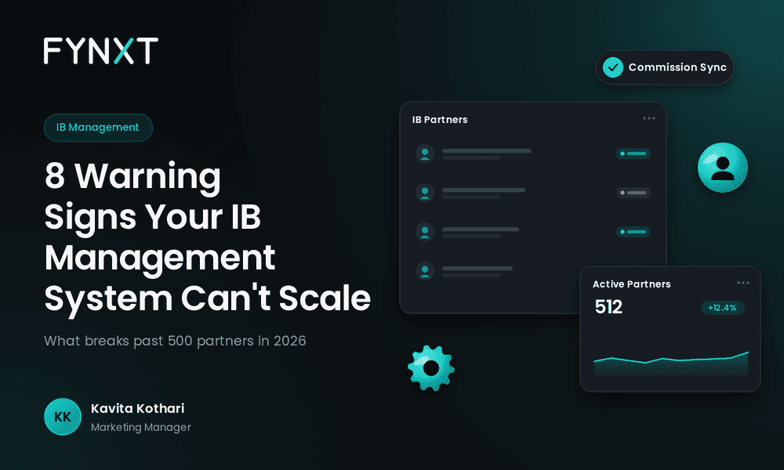Click the fourth partner avatar in IB Partners
Image resolution: width=784 pixels, height=470 pixels.
tap(425, 271)
